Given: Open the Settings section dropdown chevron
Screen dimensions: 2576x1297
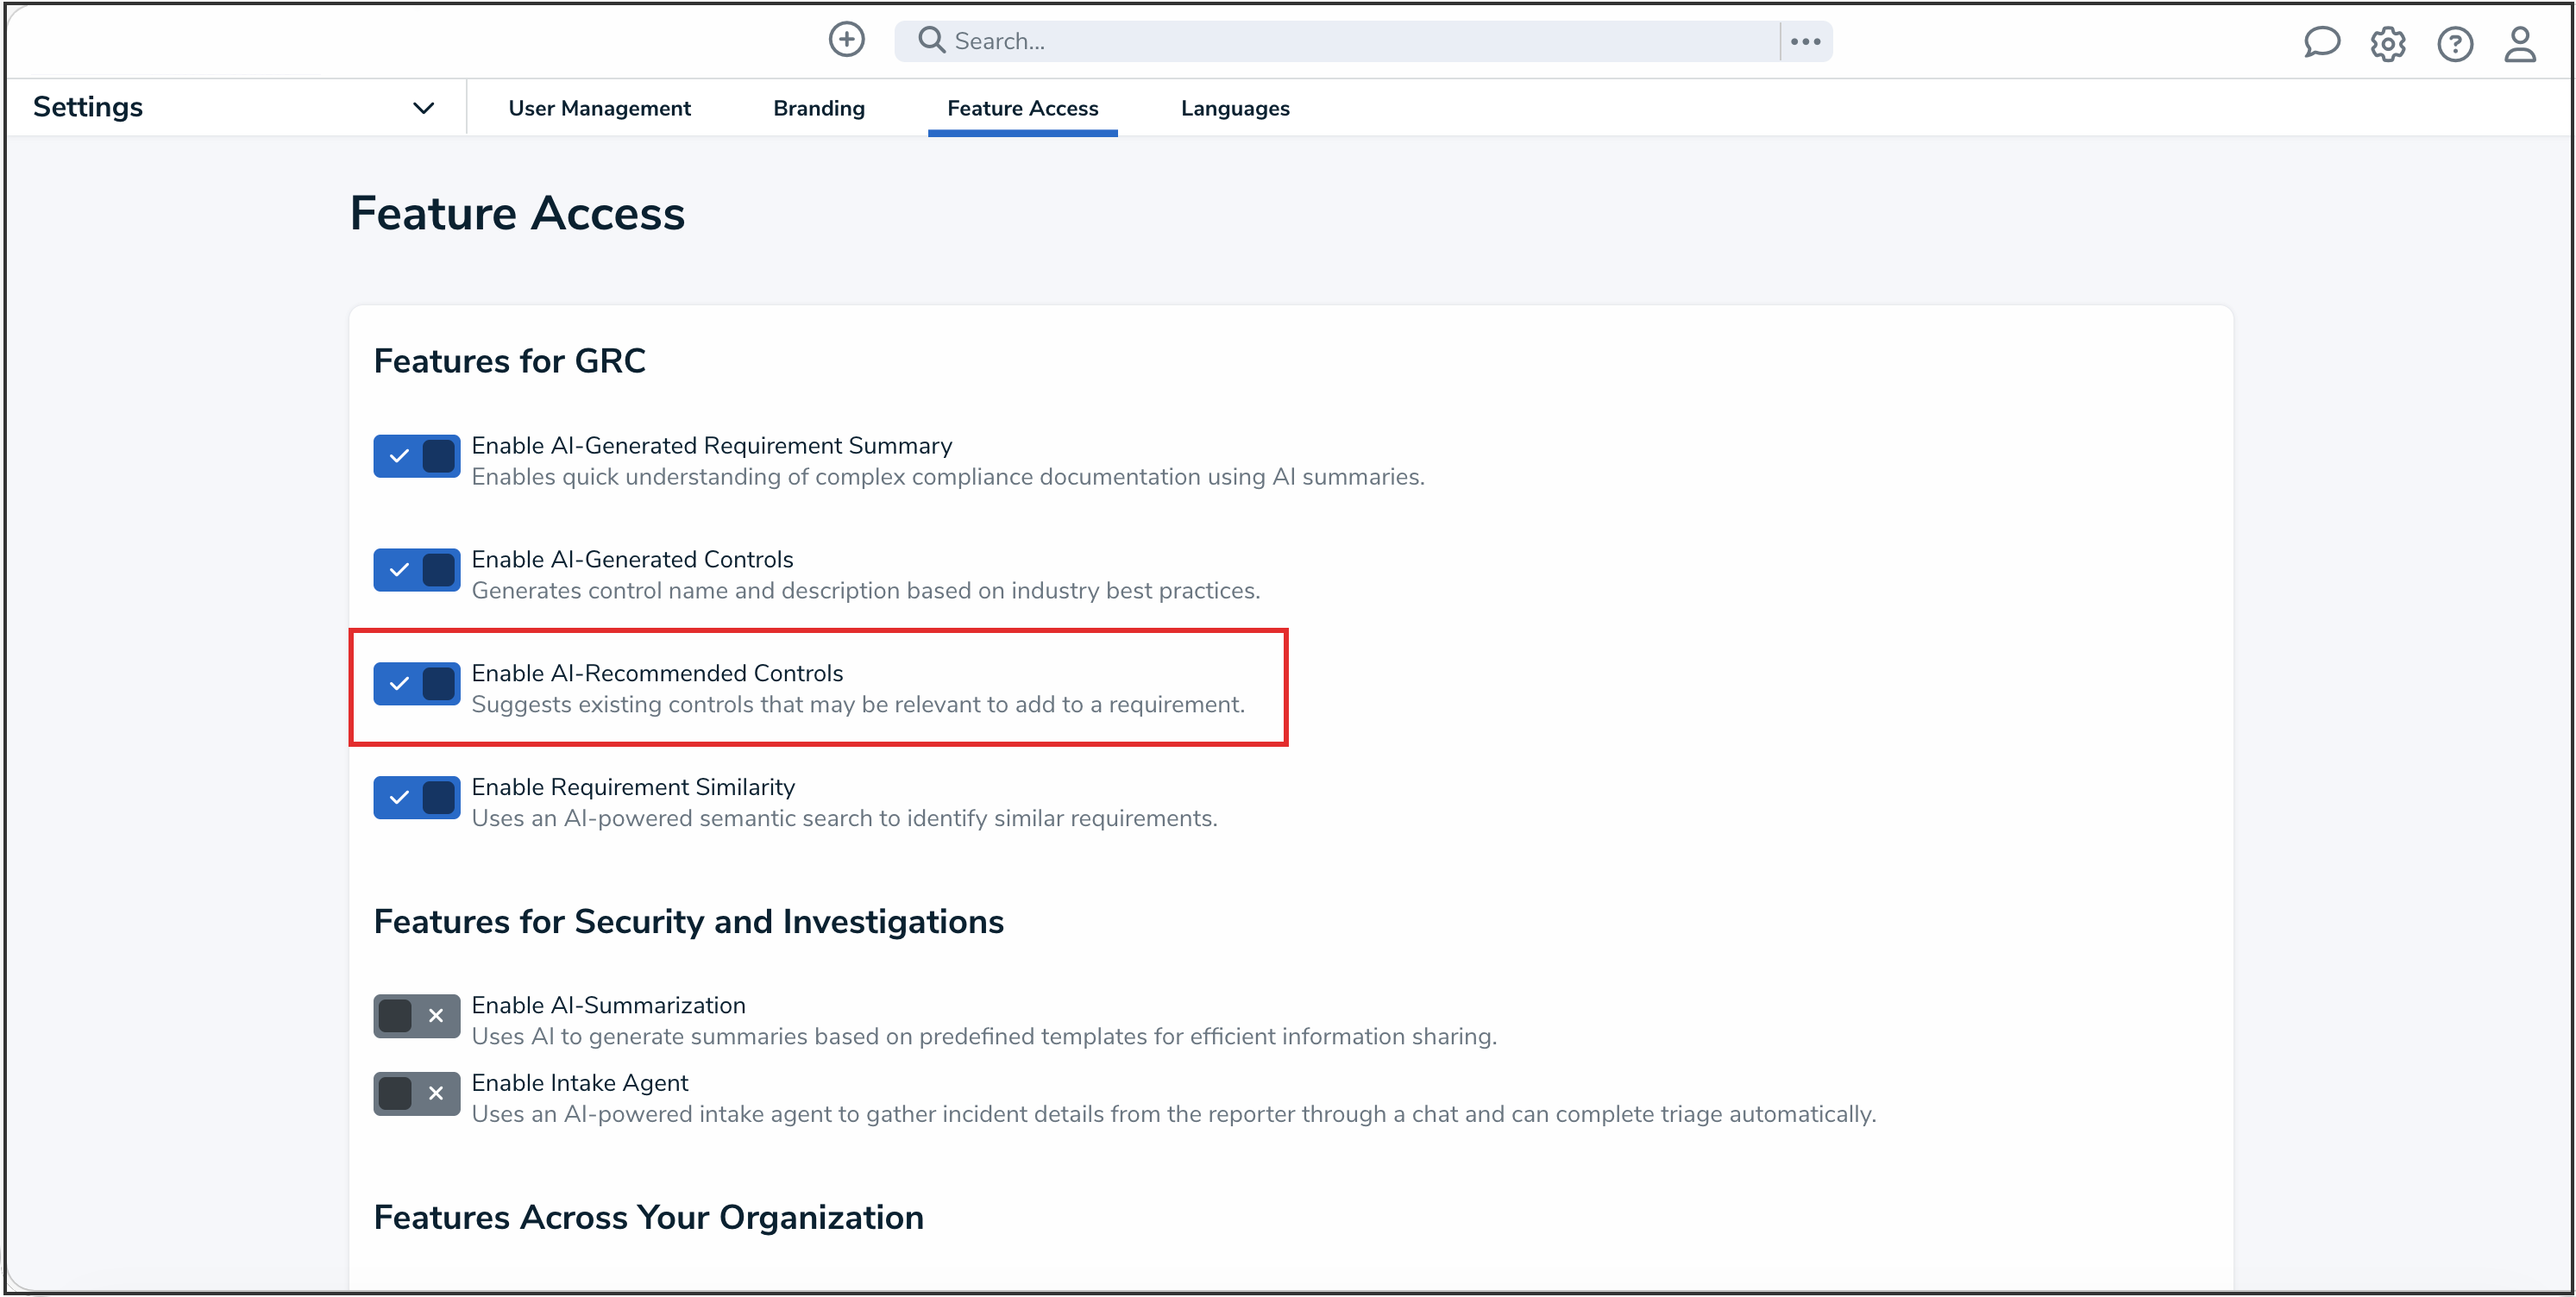Looking at the screenshot, I should click(424, 107).
